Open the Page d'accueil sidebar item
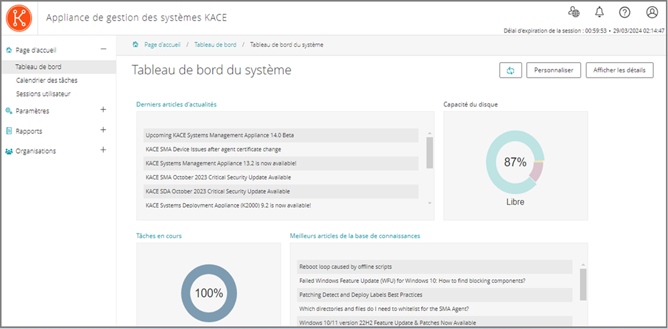The image size is (668, 329). pyautogui.click(x=36, y=50)
